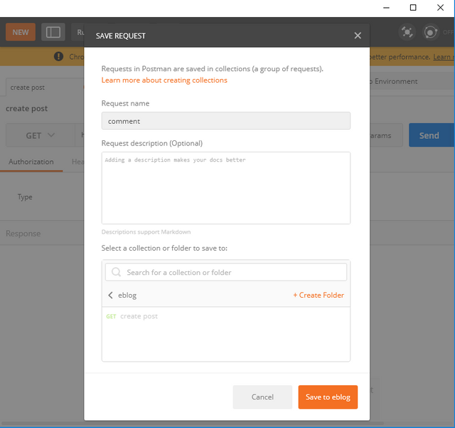Close the Save Request dialog
Image resolution: width=455 pixels, height=428 pixels.
(358, 36)
